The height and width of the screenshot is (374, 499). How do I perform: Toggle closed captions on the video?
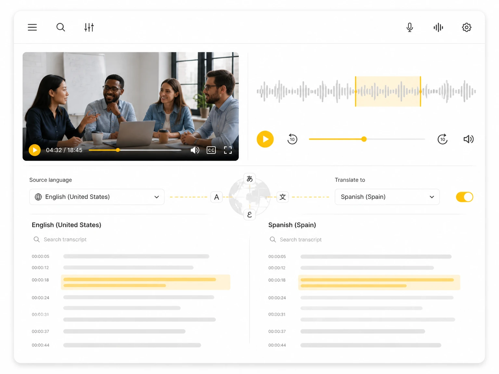click(x=211, y=150)
